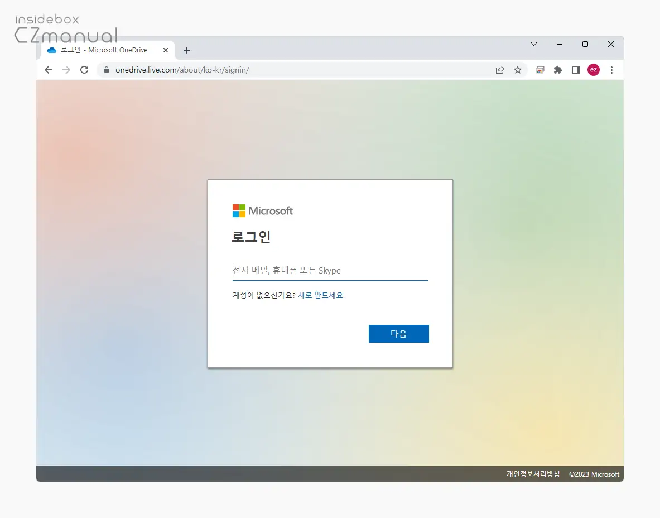Share this page using share icon
Screen dimensions: 660x518
point(500,70)
